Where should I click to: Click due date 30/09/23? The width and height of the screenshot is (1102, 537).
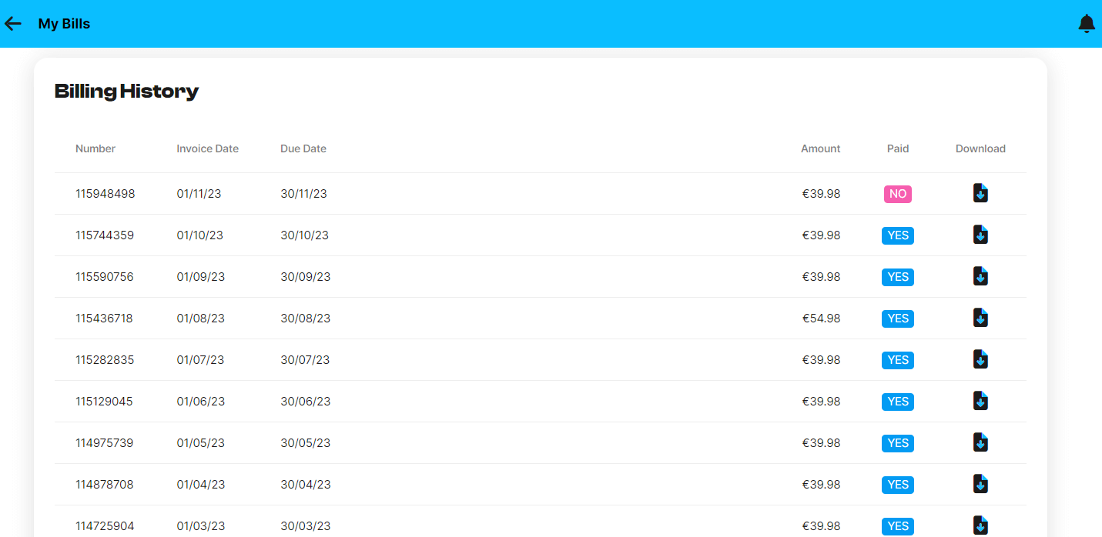pyautogui.click(x=305, y=277)
